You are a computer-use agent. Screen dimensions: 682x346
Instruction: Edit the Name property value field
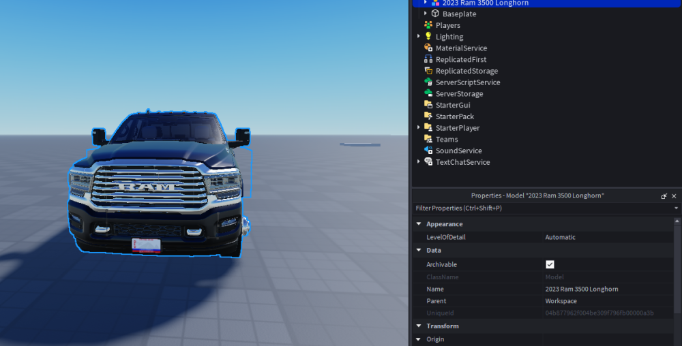(608, 289)
